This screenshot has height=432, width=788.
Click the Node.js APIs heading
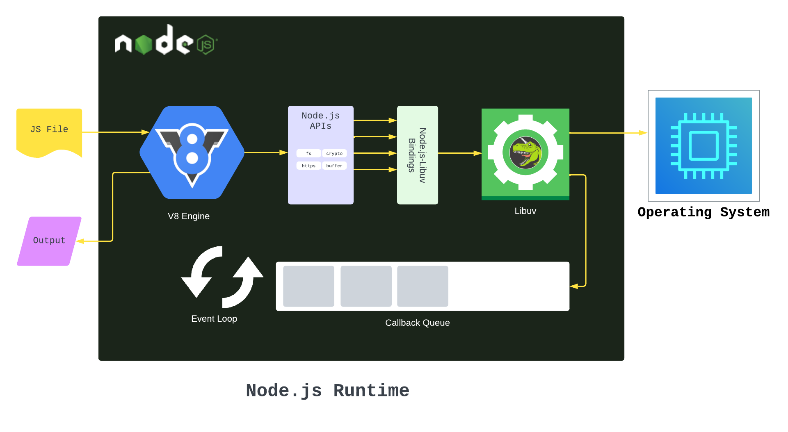[x=321, y=121]
